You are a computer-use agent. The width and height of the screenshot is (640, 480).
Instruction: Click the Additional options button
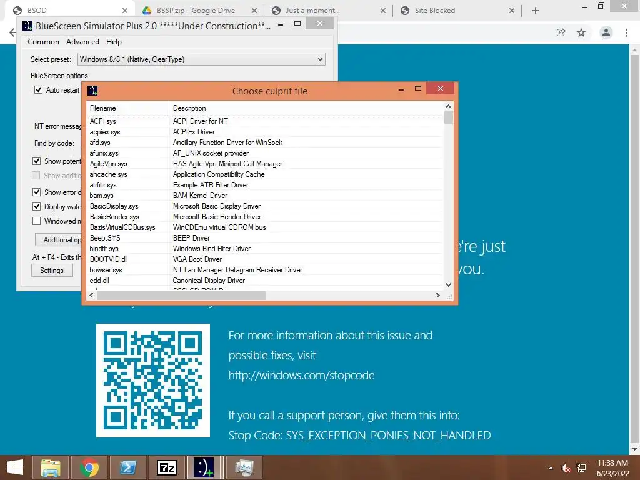pos(58,240)
